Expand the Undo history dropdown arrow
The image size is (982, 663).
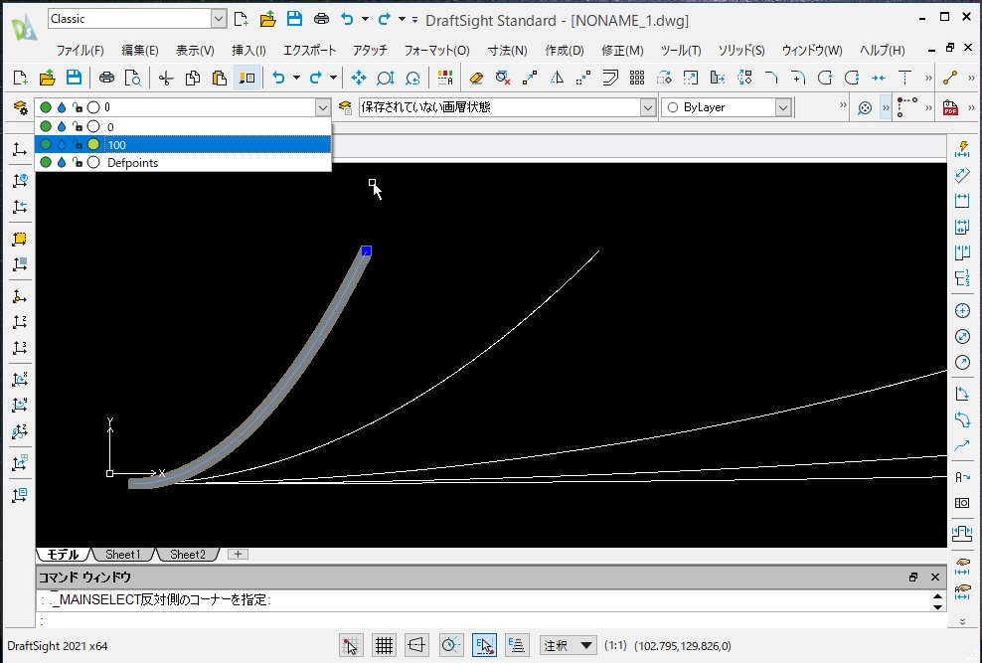296,78
